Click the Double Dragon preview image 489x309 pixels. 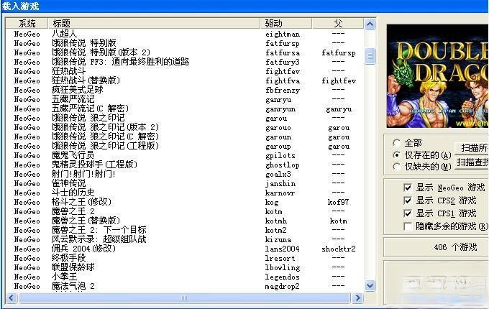pyautogui.click(x=437, y=76)
